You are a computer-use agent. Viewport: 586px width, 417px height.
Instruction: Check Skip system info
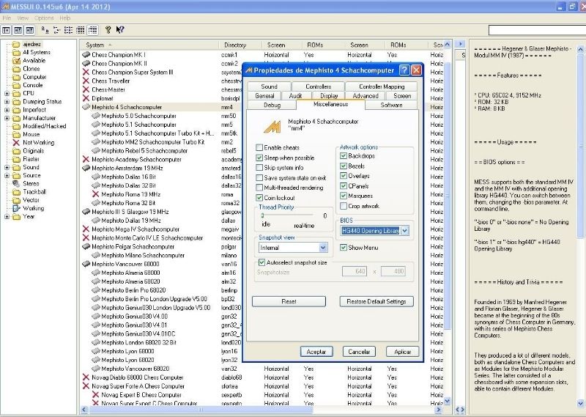pyautogui.click(x=259, y=168)
